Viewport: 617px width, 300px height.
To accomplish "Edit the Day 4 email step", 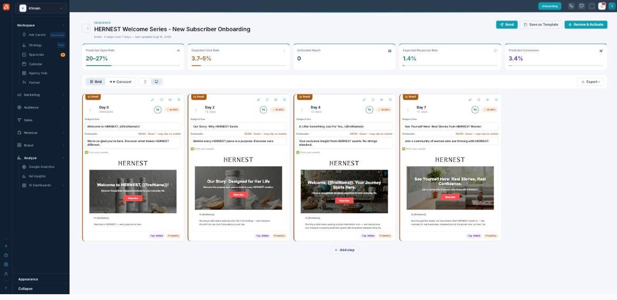I will pos(365,100).
